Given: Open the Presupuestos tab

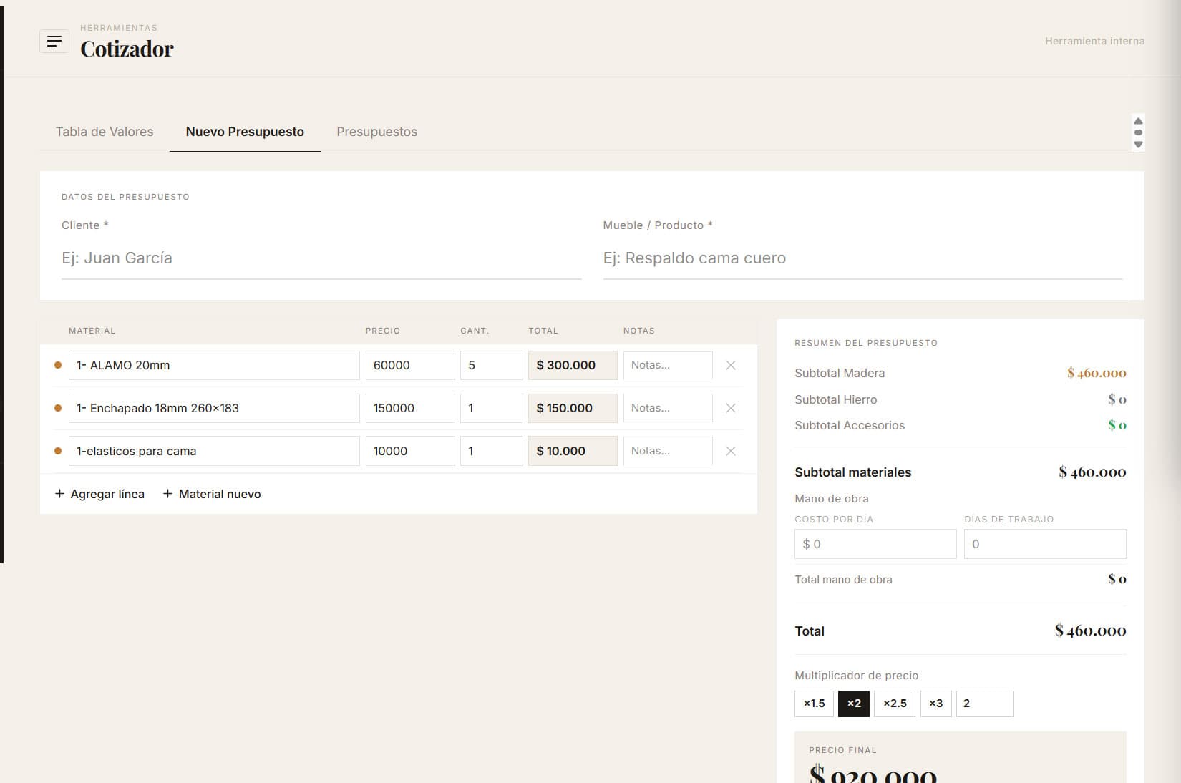Looking at the screenshot, I should 377,132.
